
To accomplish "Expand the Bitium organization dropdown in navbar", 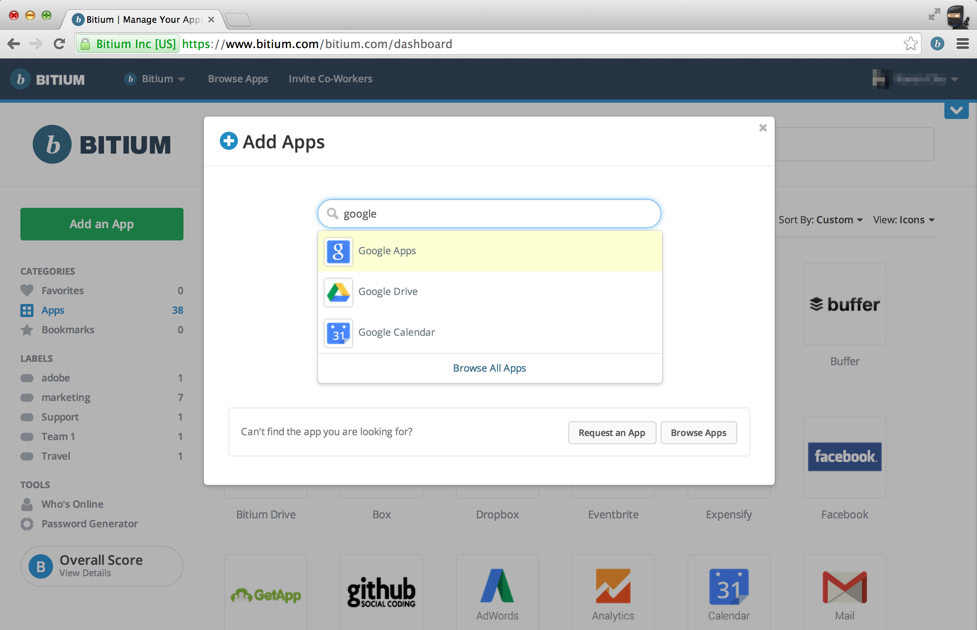I will [x=155, y=79].
